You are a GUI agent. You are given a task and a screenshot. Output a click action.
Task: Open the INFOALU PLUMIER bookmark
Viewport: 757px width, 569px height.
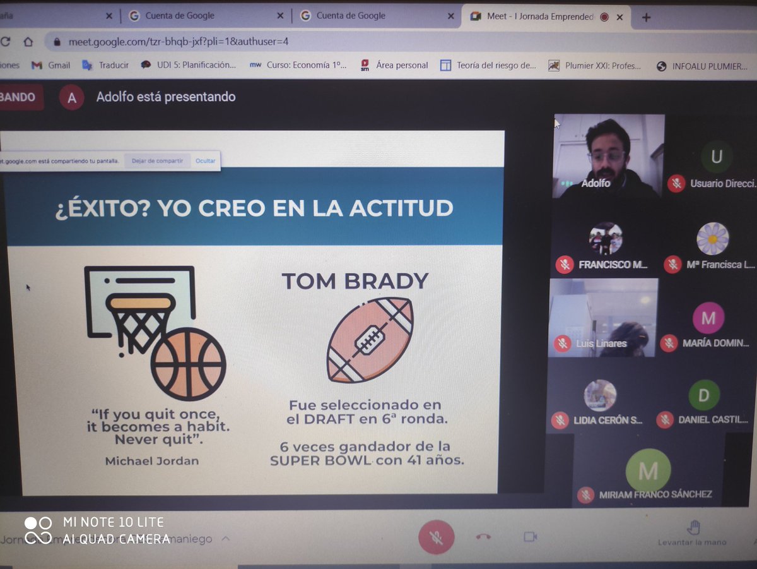pyautogui.click(x=703, y=66)
